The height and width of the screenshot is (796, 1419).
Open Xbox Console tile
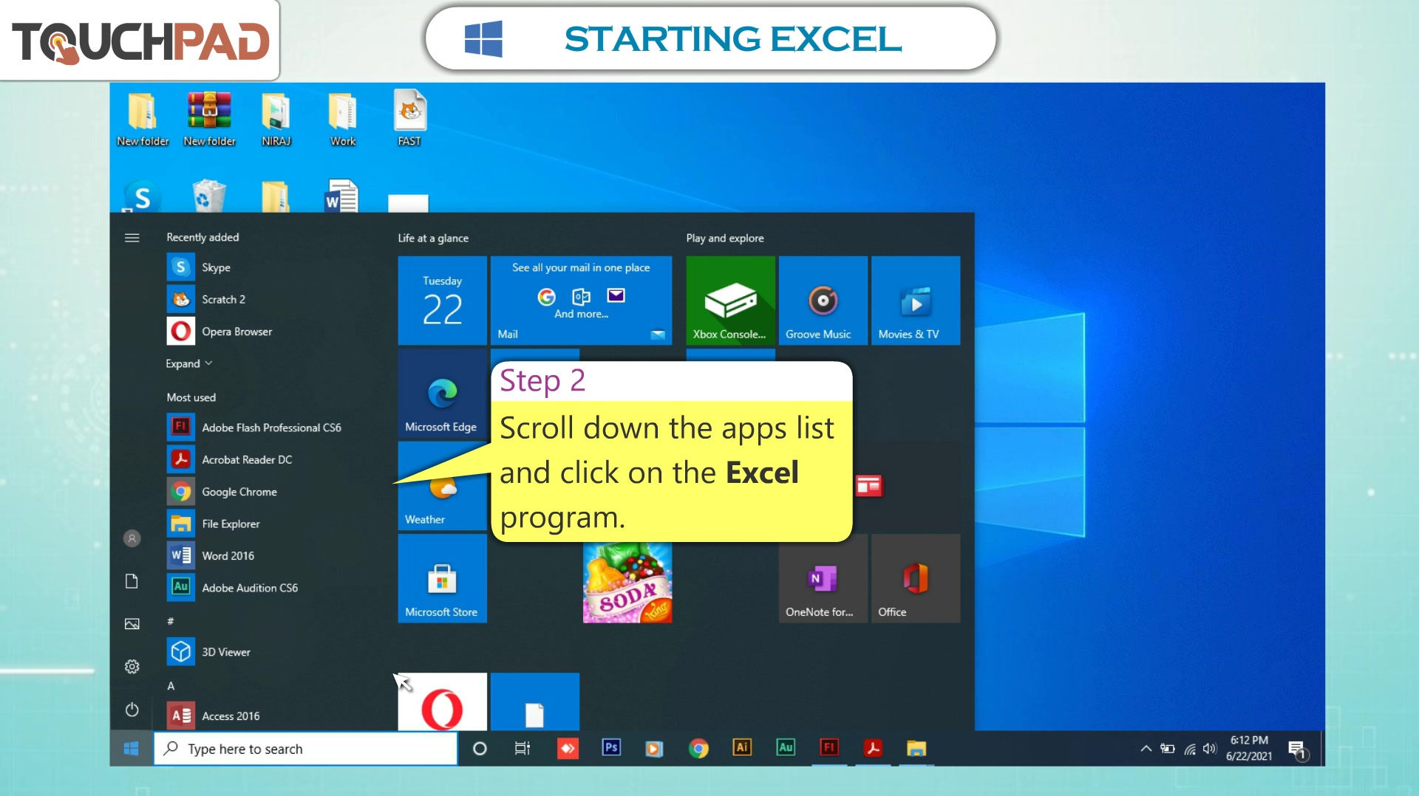[x=730, y=301]
